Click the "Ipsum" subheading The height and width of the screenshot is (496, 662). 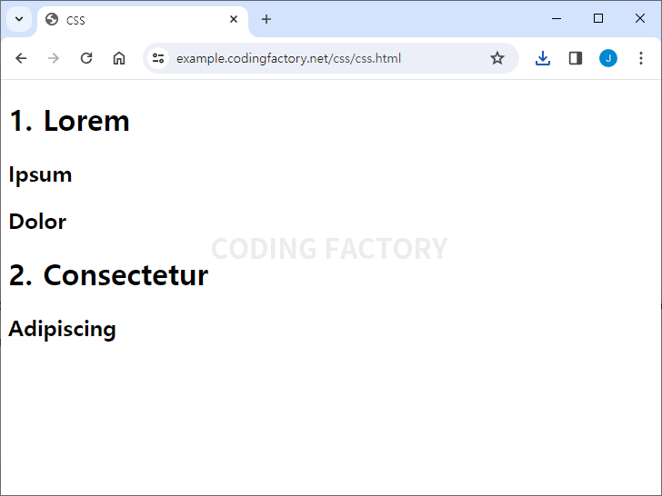click(40, 174)
